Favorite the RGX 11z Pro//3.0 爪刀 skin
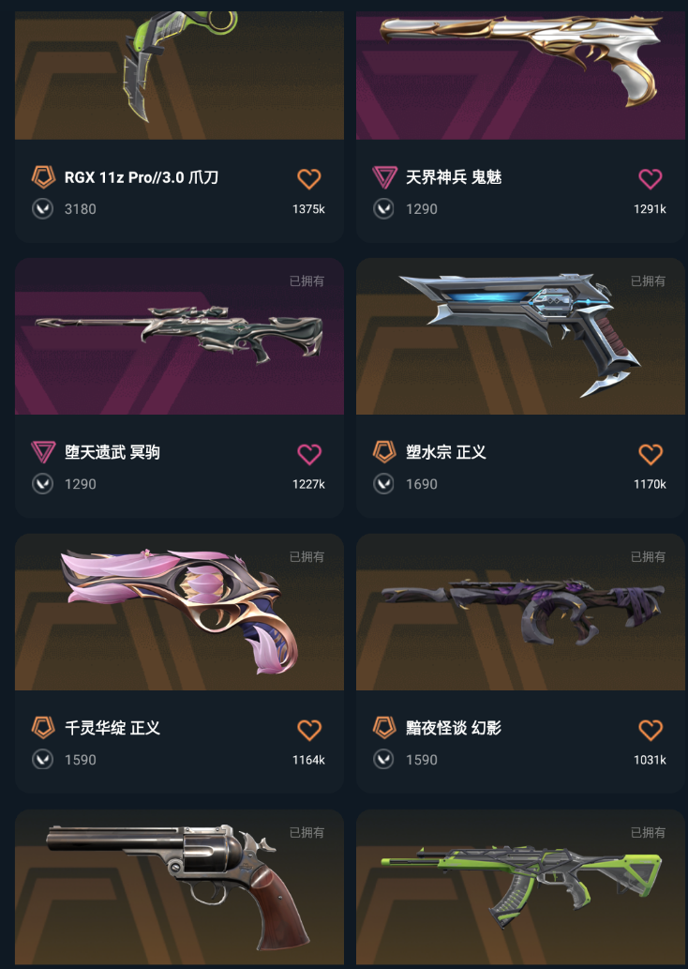Image resolution: width=688 pixels, height=969 pixels. 308,179
